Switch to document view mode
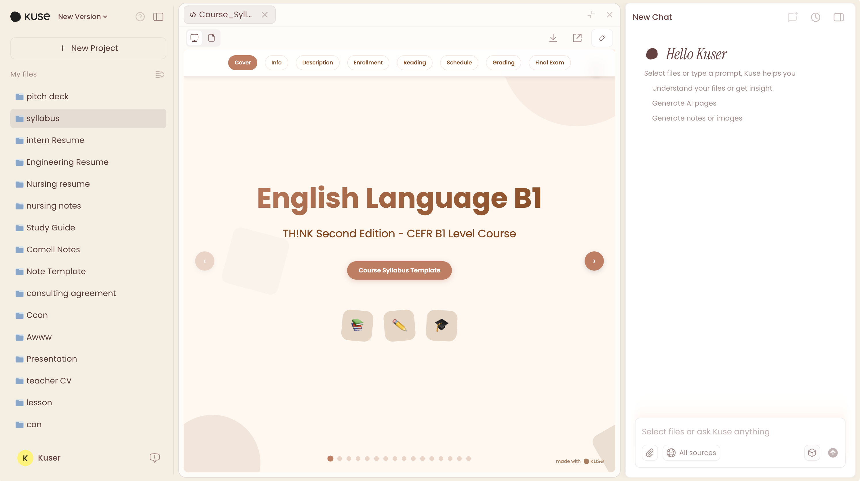The image size is (860, 481). 211,38
